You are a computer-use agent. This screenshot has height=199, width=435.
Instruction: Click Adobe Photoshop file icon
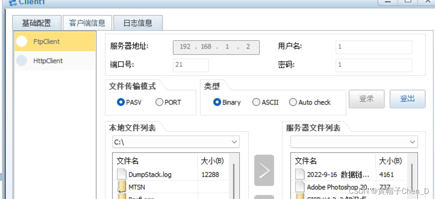(x=300, y=187)
